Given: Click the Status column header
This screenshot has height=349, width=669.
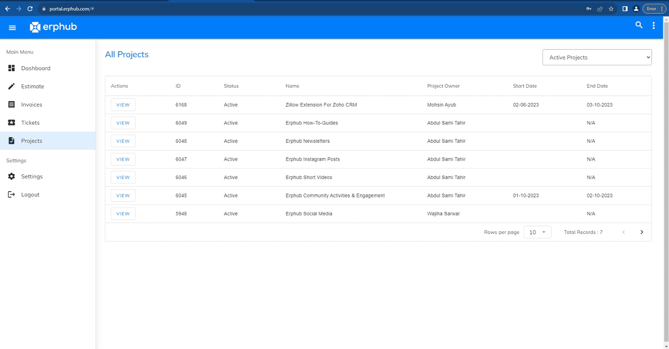Looking at the screenshot, I should (231, 86).
